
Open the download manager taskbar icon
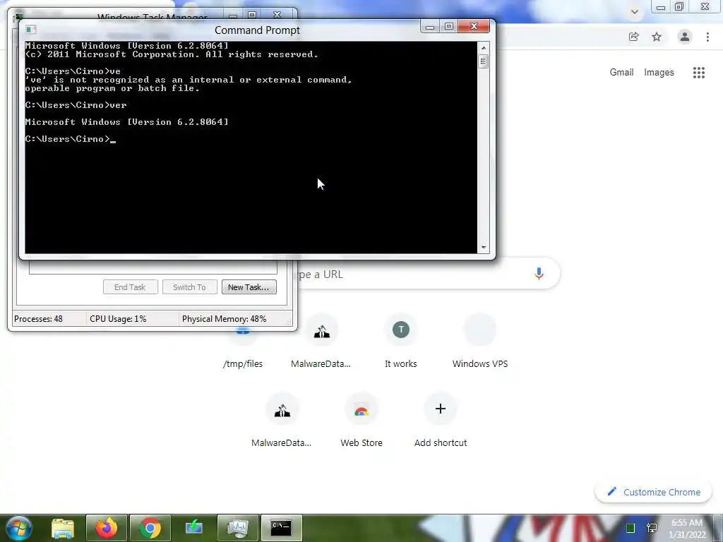[x=194, y=528]
